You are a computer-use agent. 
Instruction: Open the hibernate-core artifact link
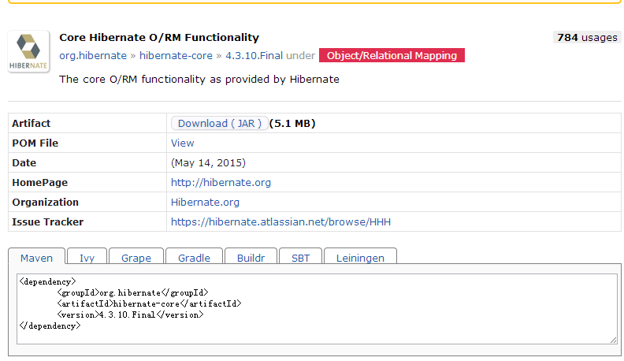pyautogui.click(x=176, y=56)
